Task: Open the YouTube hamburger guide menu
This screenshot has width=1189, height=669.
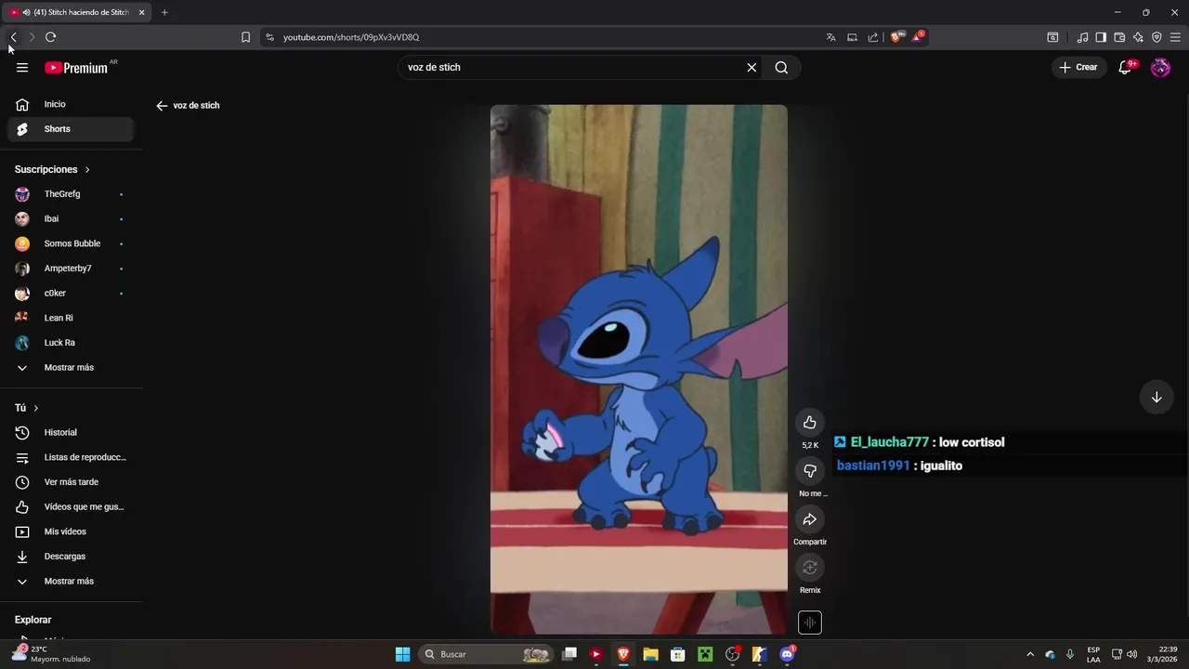Action: point(22,67)
